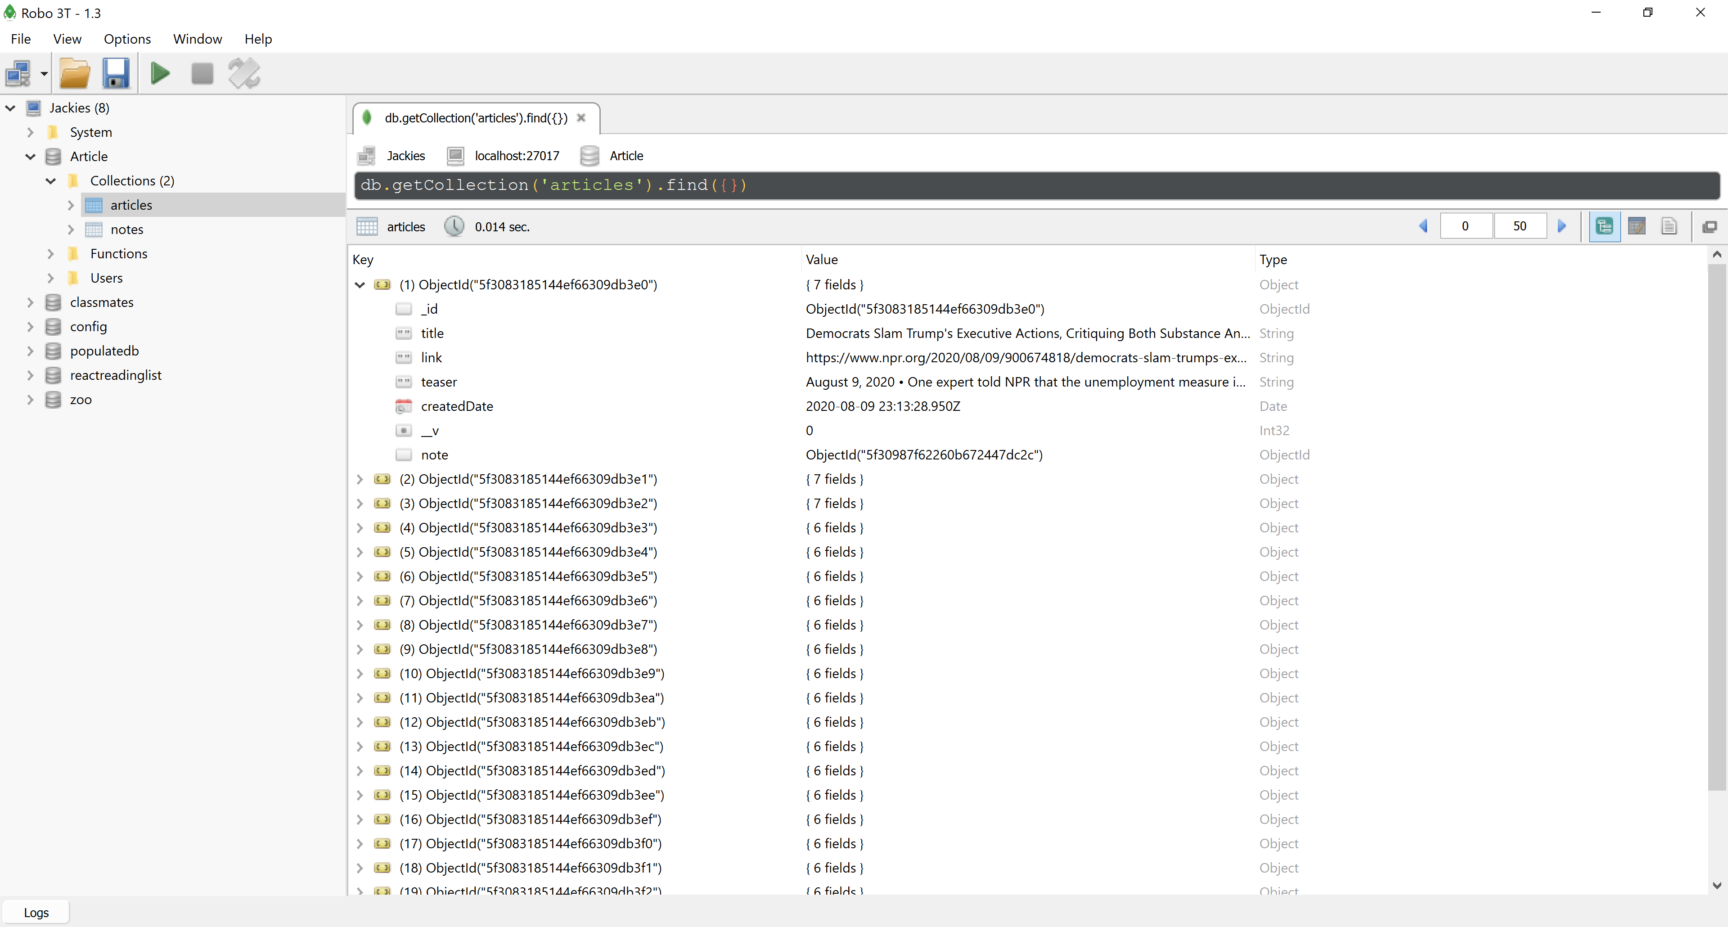Click the classmates database icon
This screenshot has width=1728, height=927.
[54, 302]
